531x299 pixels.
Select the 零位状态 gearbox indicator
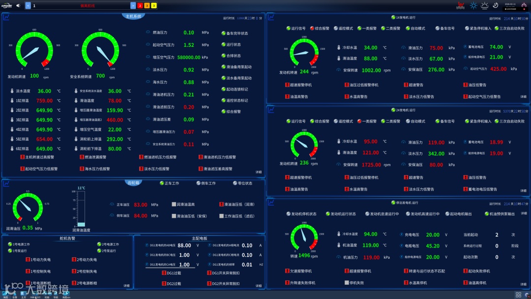point(242,183)
